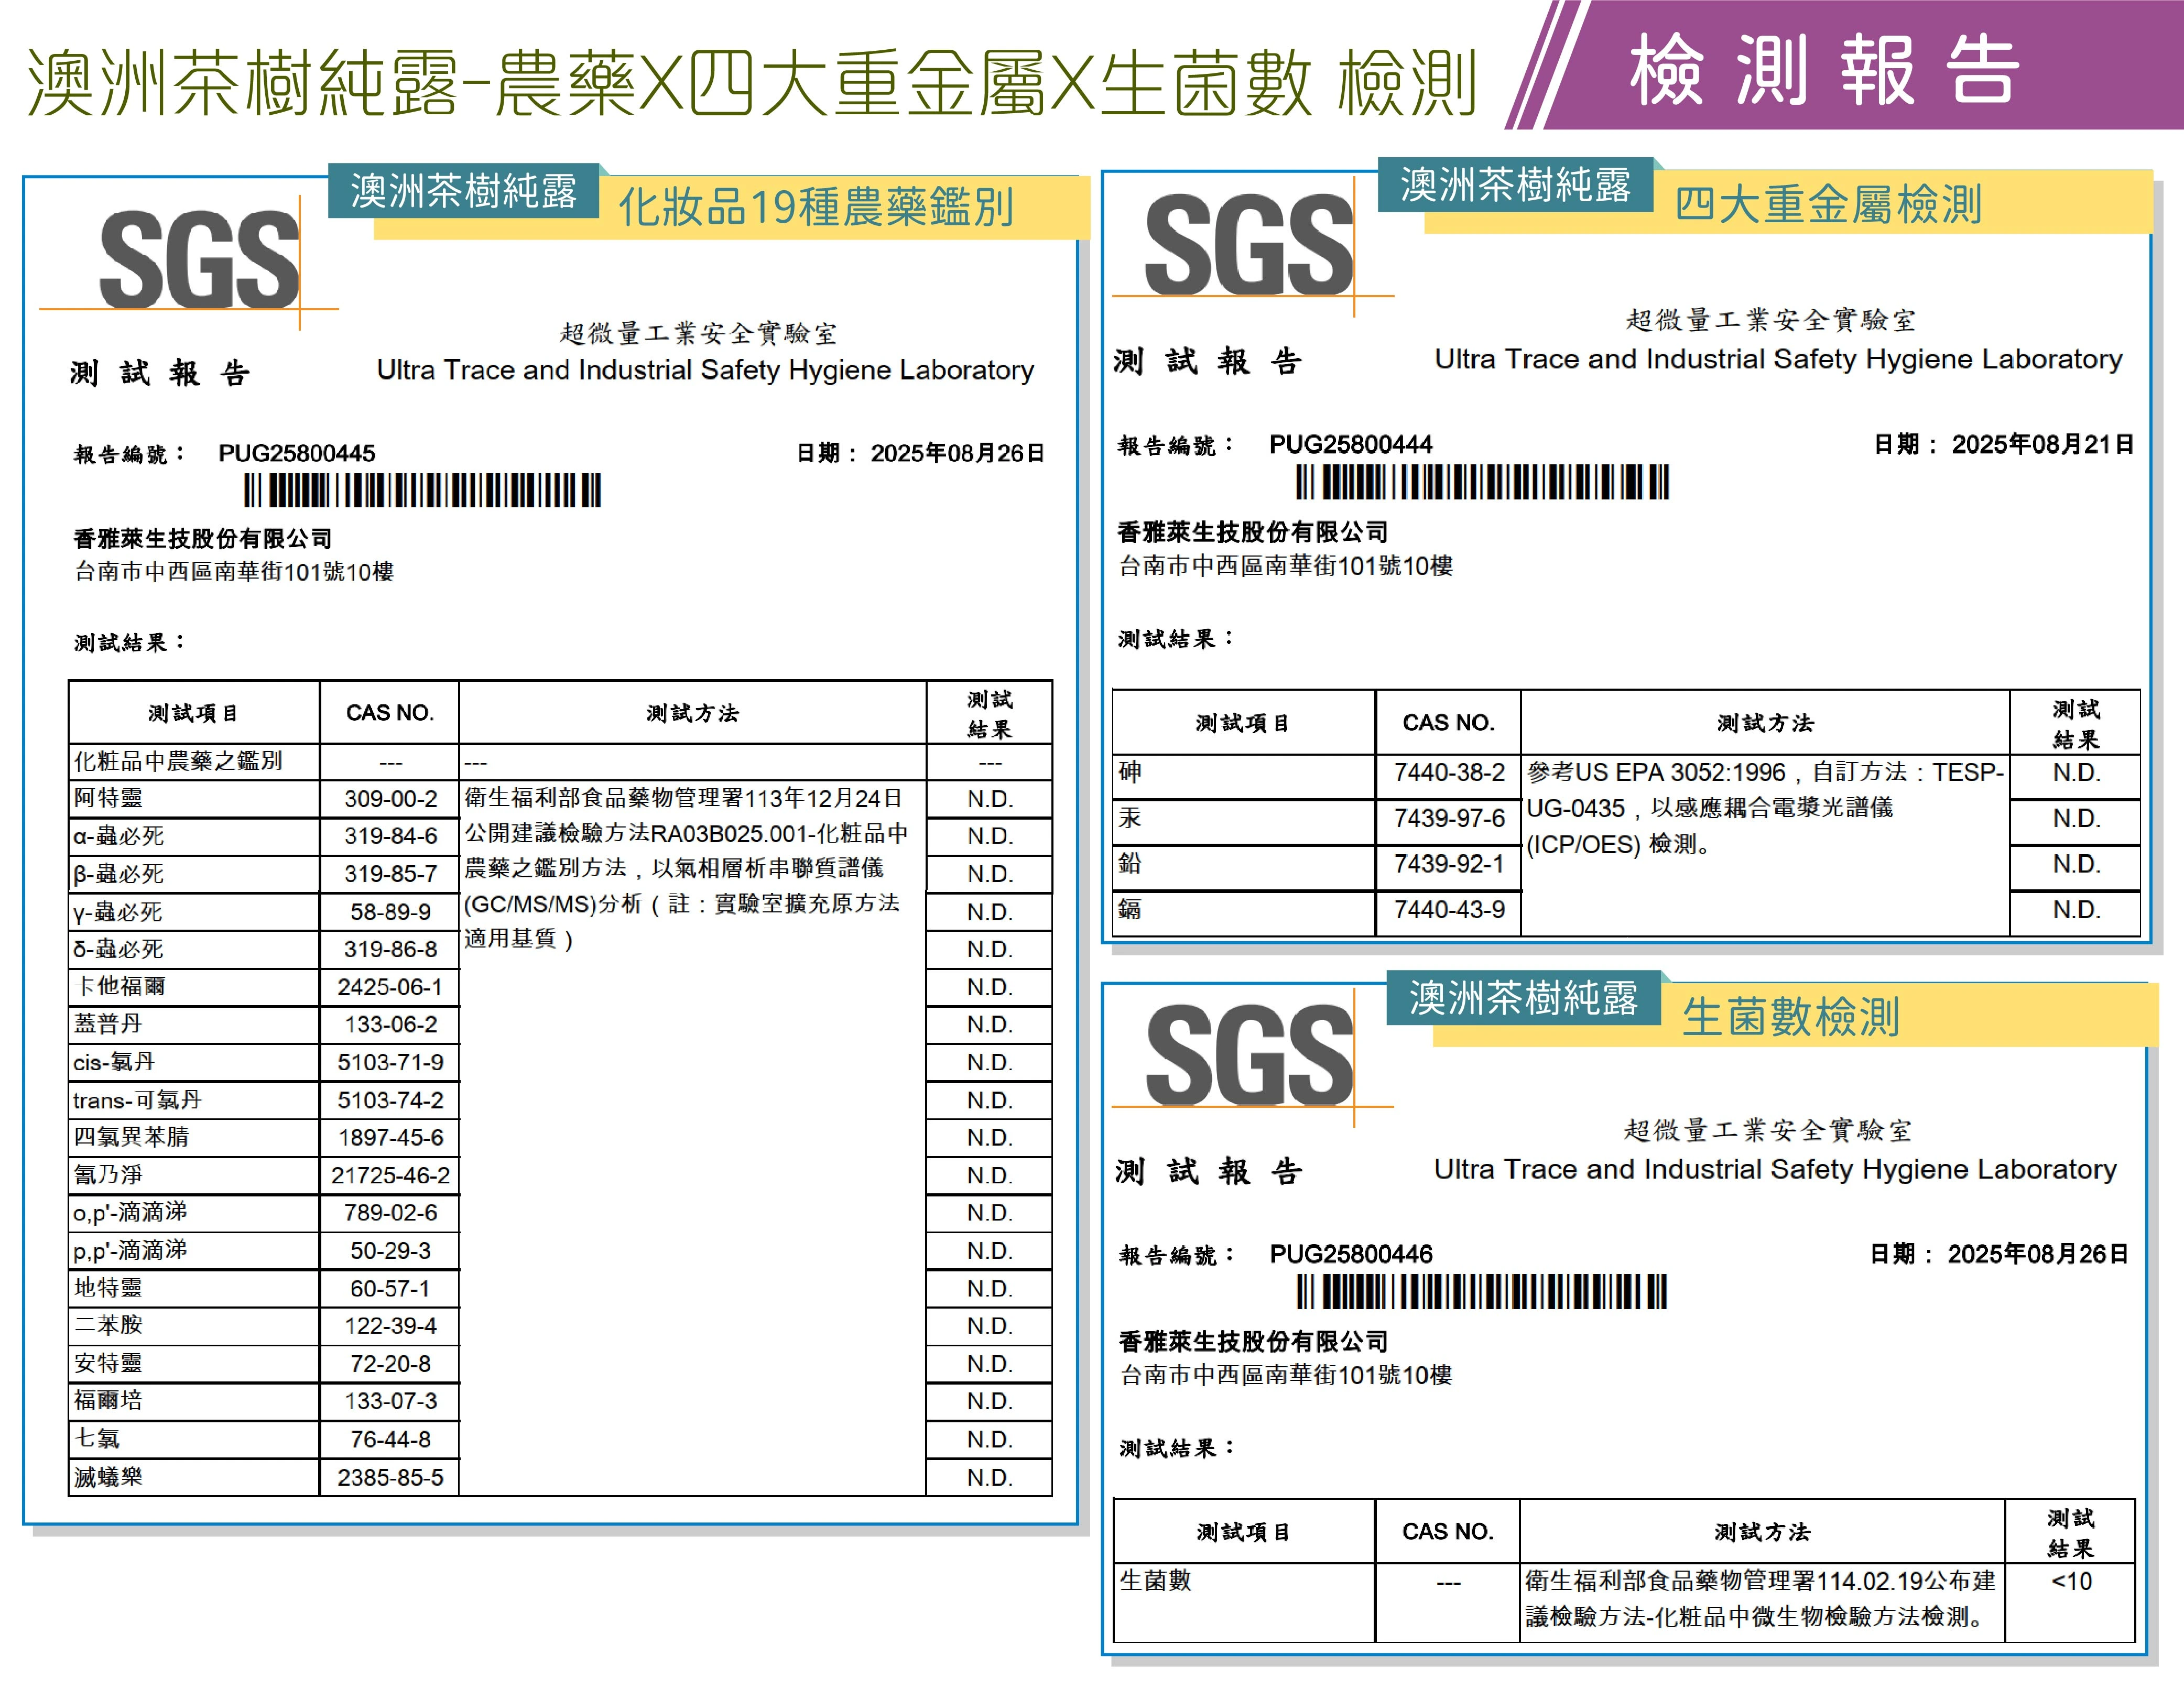Click the 化妝品19種農藥鑑別 yellow heading
The width and height of the screenshot is (2184, 1688).
coord(815,208)
